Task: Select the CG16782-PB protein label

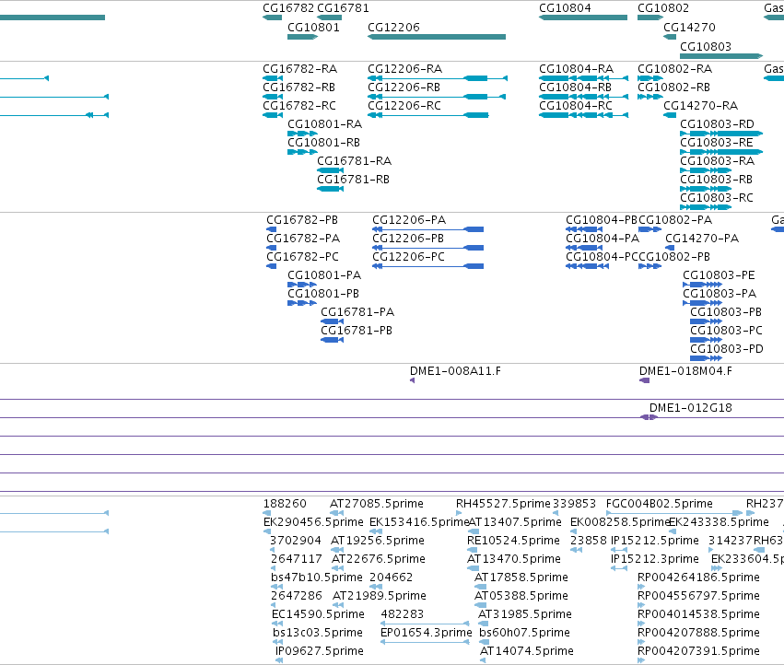Action: point(302,220)
